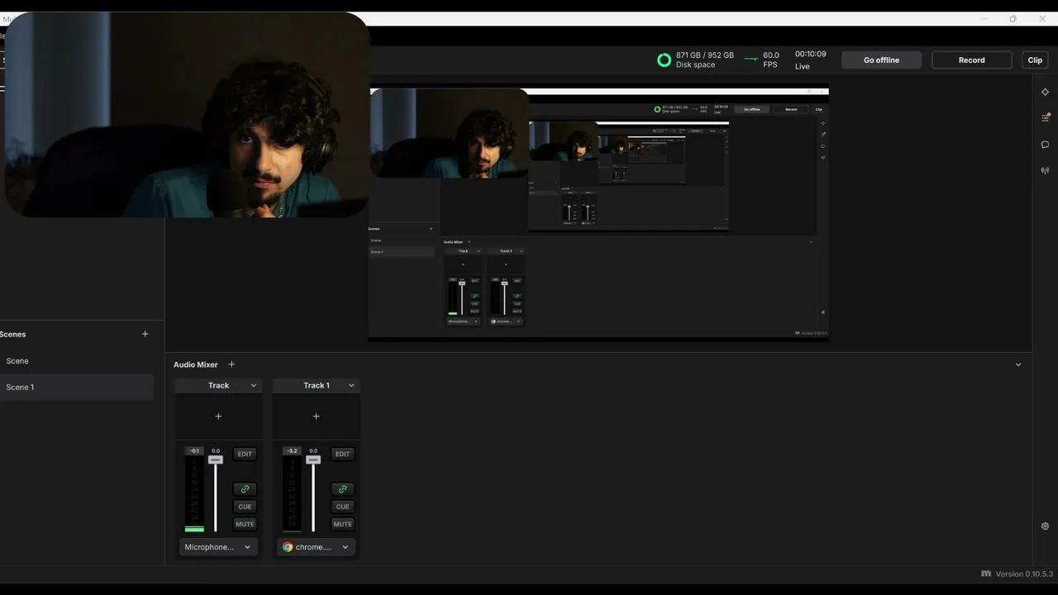Mute Track 1 chrome audio
Screen dimensions: 1058x595
coord(342,524)
